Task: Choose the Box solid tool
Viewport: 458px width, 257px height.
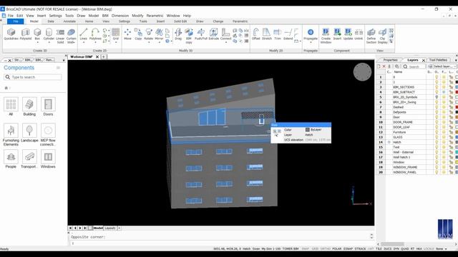Action: tap(37, 34)
